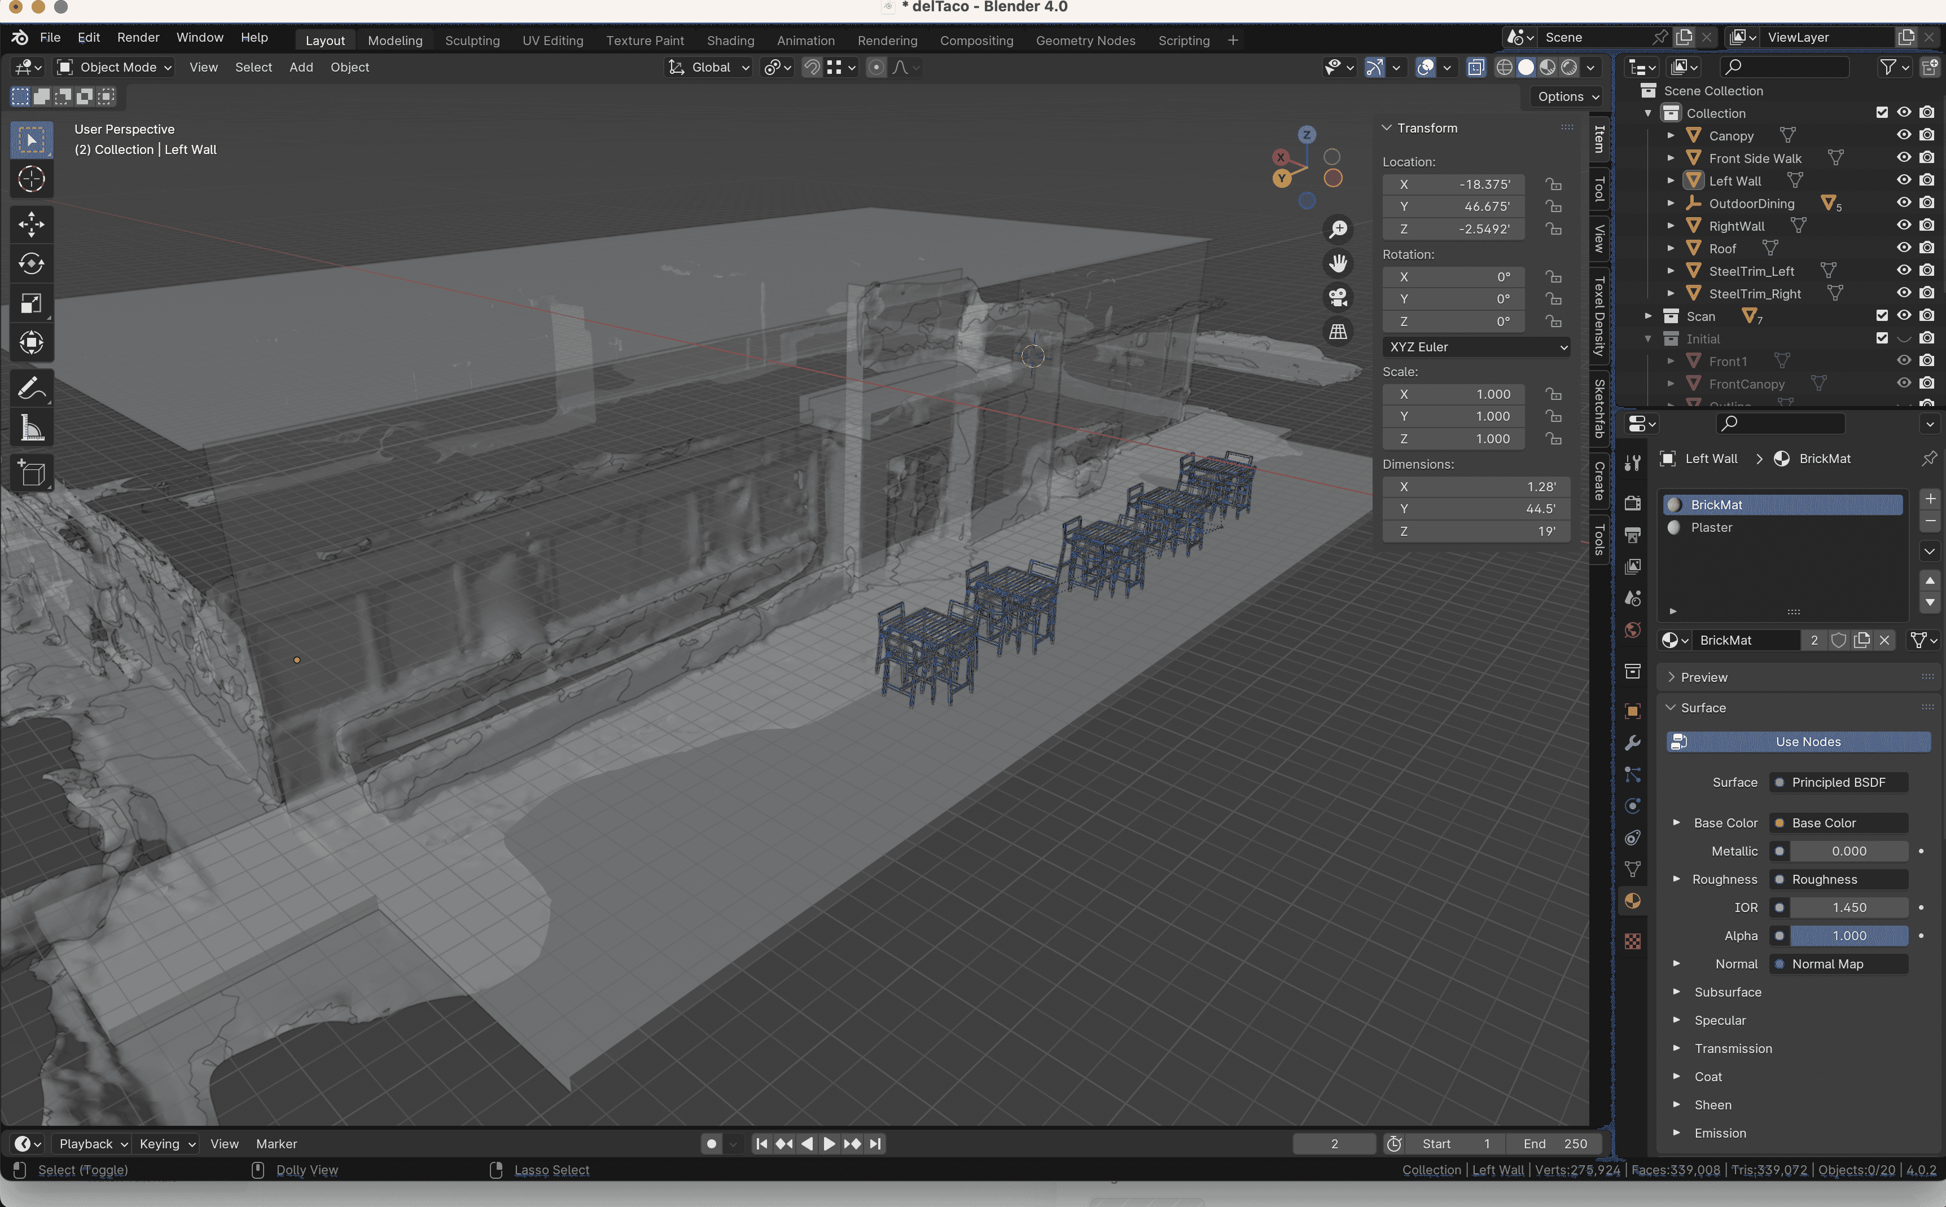Switch to the Geometry Nodes workspace tab
The image size is (1946, 1207).
point(1085,40)
